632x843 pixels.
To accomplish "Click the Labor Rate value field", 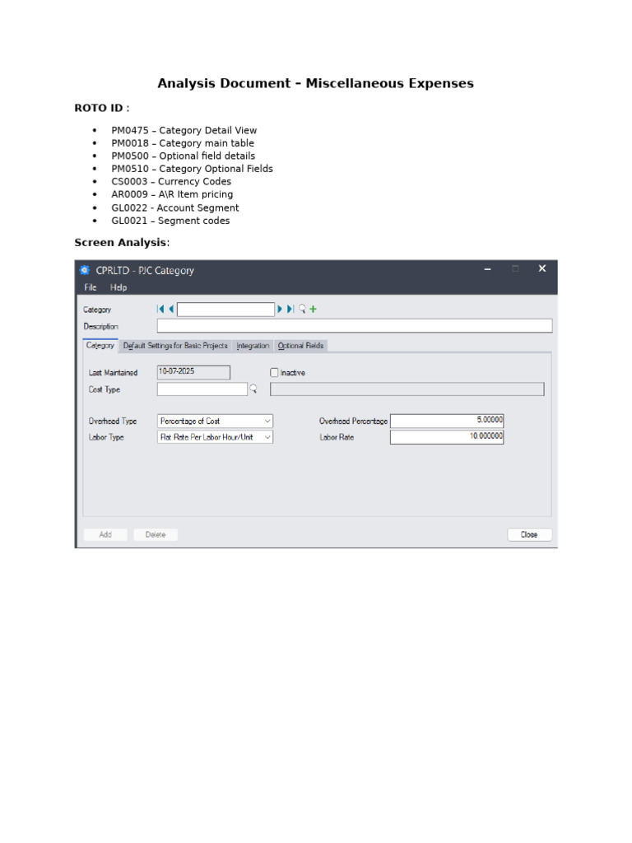I will point(447,437).
